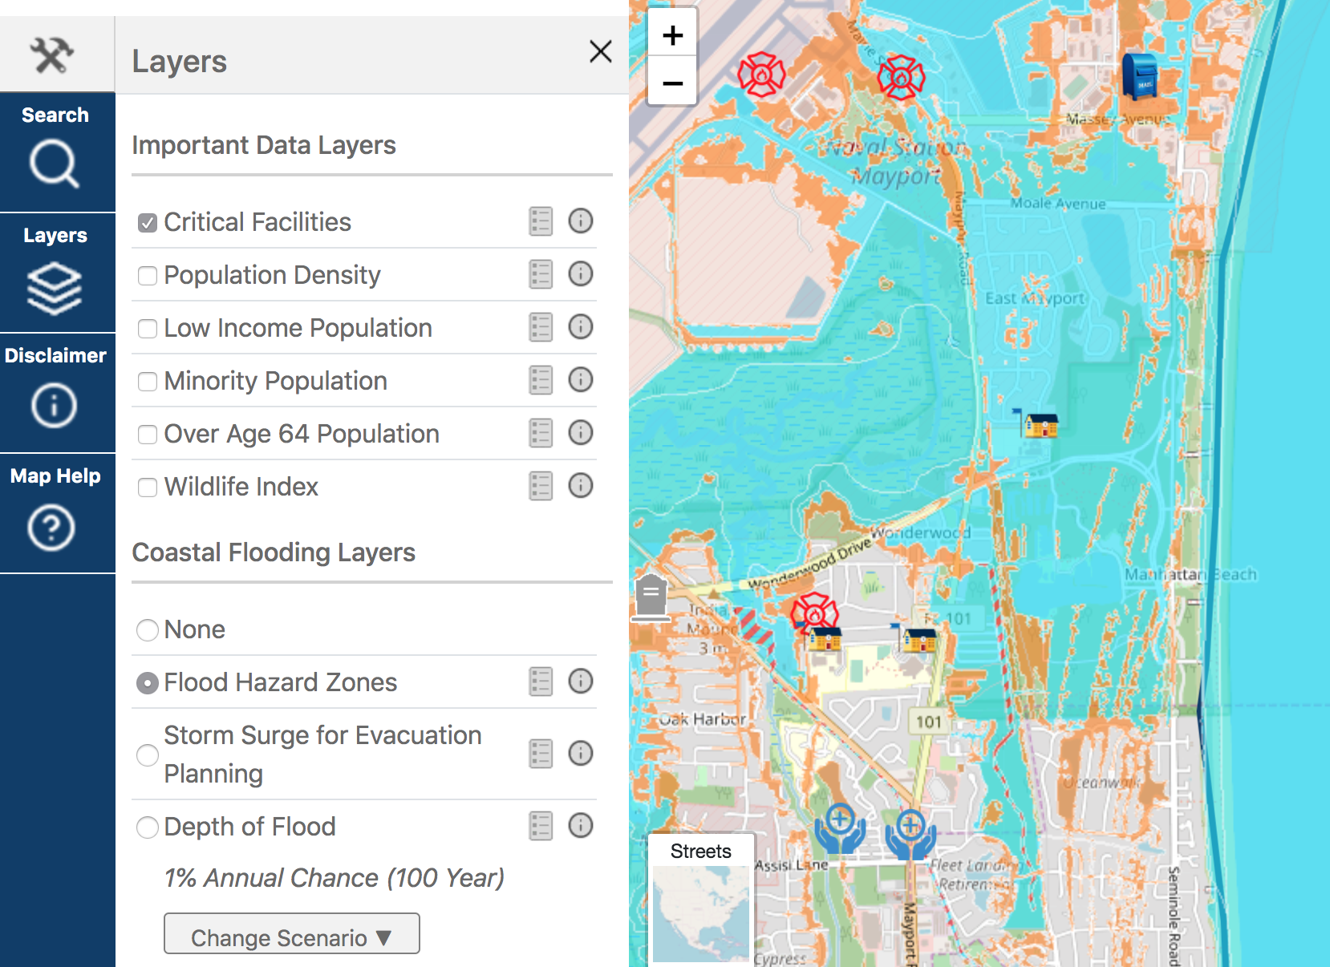Uncheck the Critical Facilities layer
Viewport: 1330px width, 967px height.
click(x=148, y=223)
